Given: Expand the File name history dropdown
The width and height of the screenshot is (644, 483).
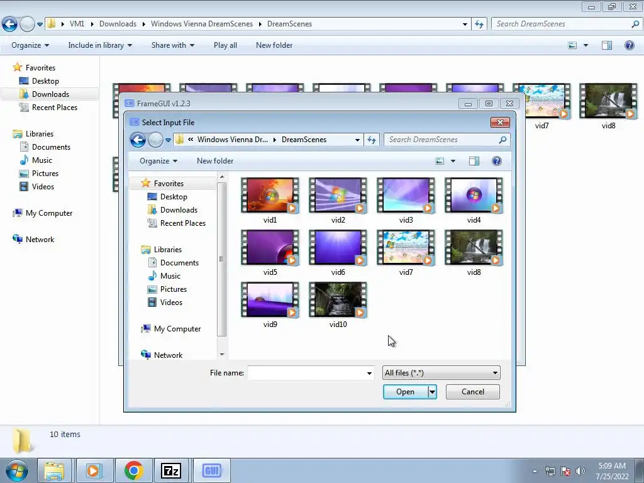Looking at the screenshot, I should click(369, 373).
